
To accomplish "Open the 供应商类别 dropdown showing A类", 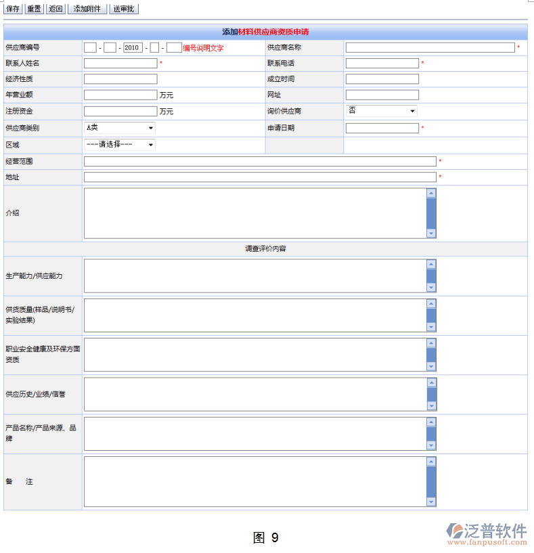I will click(119, 127).
